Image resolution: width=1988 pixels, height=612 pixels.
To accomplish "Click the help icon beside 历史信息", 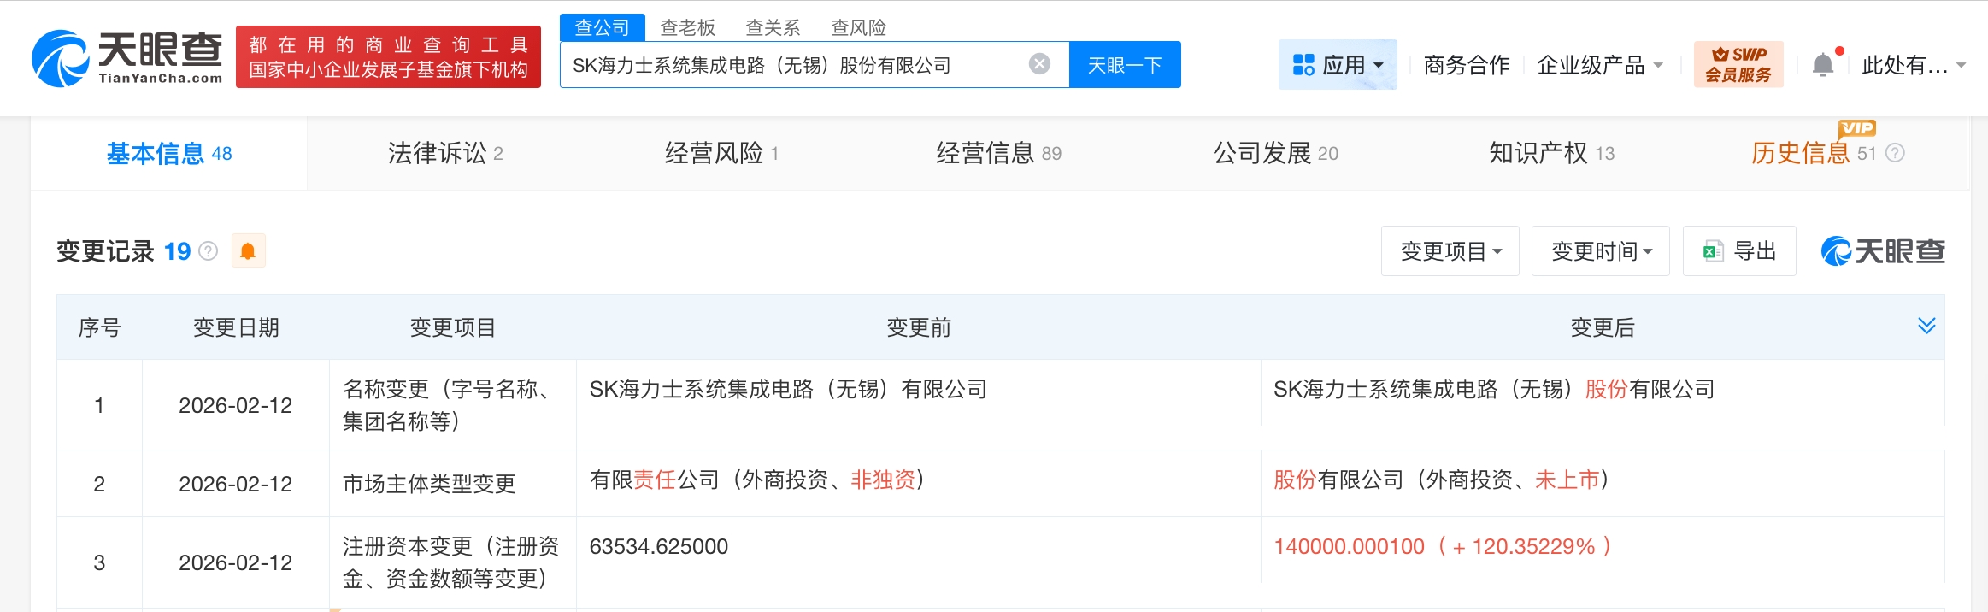I will pyautogui.click(x=1895, y=153).
